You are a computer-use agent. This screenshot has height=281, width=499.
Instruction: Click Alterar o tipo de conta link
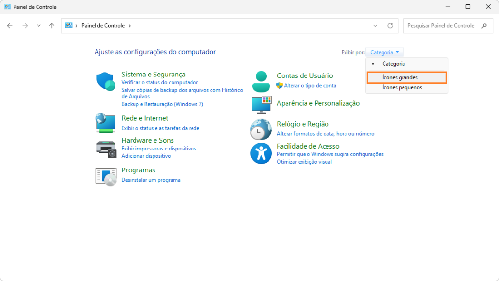[310, 86]
